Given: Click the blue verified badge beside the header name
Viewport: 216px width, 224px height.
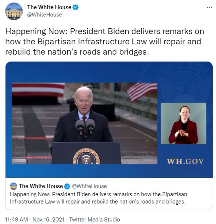Looking at the screenshot, I should (x=76, y=7).
